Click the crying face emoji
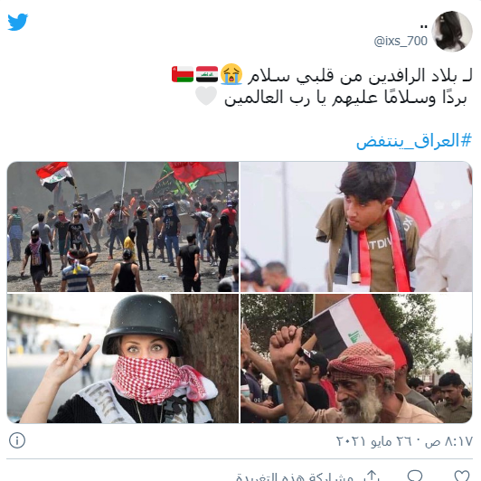 click(231, 74)
